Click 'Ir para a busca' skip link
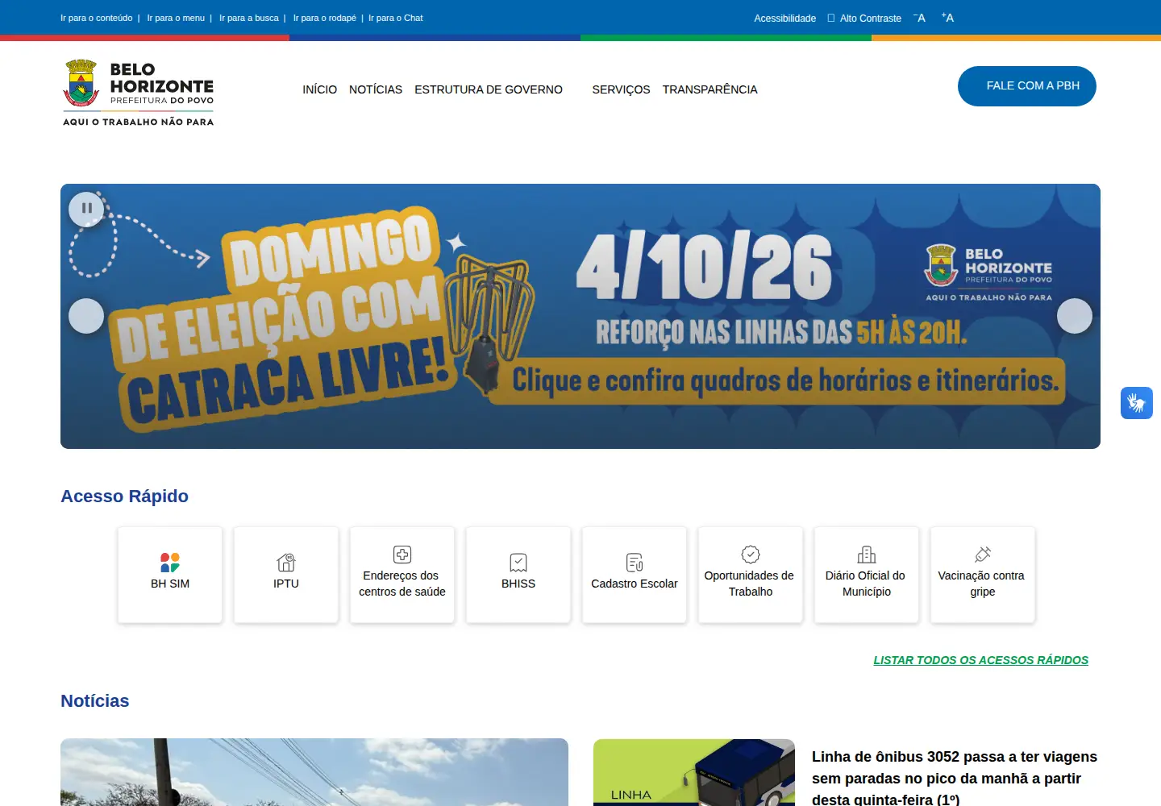Screen dimensions: 1161x806 (249, 18)
